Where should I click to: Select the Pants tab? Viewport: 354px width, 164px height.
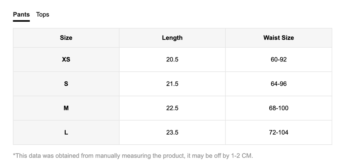[x=21, y=15]
